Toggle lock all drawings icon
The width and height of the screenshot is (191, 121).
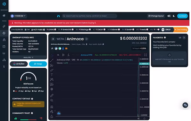(52, 116)
